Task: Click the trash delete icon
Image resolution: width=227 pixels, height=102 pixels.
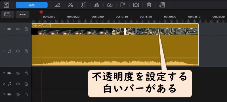Action: (149, 5)
